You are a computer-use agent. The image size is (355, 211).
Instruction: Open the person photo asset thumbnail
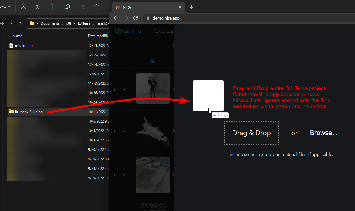coord(153,89)
